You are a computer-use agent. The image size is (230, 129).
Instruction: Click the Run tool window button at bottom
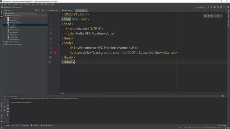(x=7, y=125)
